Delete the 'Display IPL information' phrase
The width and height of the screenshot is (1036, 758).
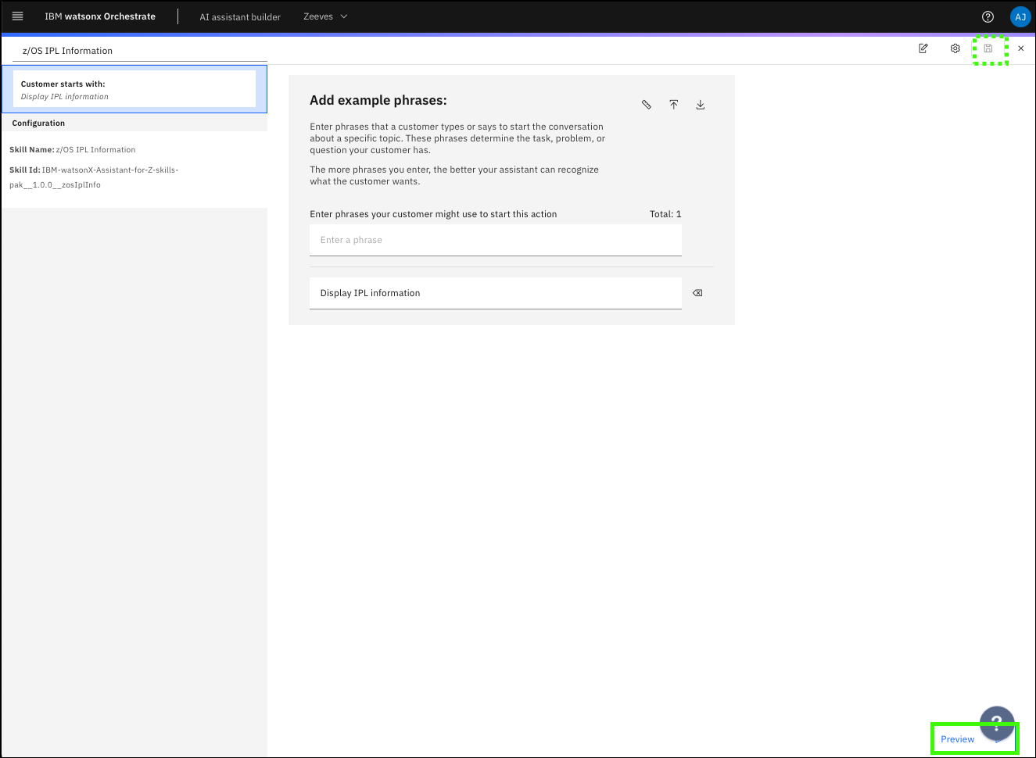[697, 293]
